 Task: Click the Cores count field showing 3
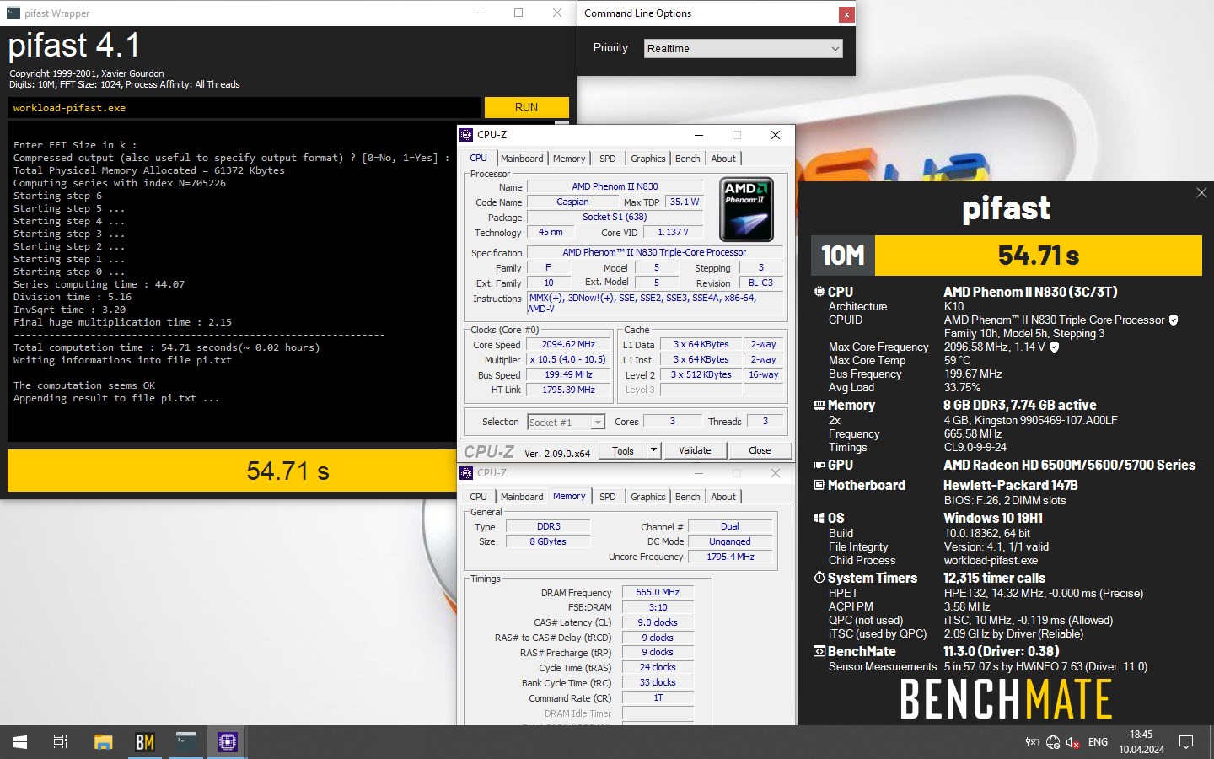coord(673,421)
